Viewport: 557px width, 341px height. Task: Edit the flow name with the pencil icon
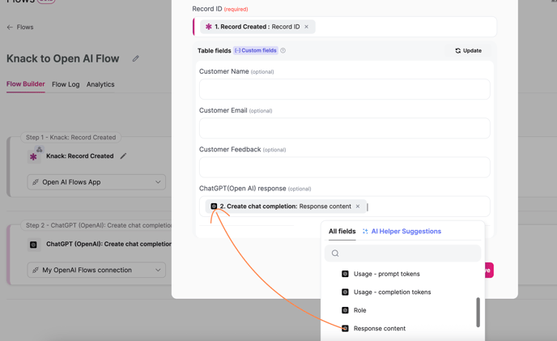pos(136,58)
